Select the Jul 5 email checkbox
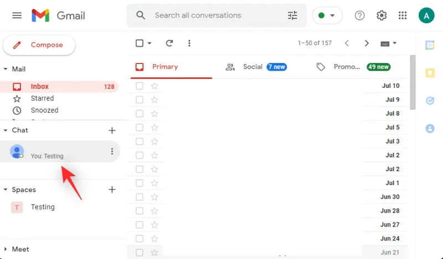 [140, 128]
